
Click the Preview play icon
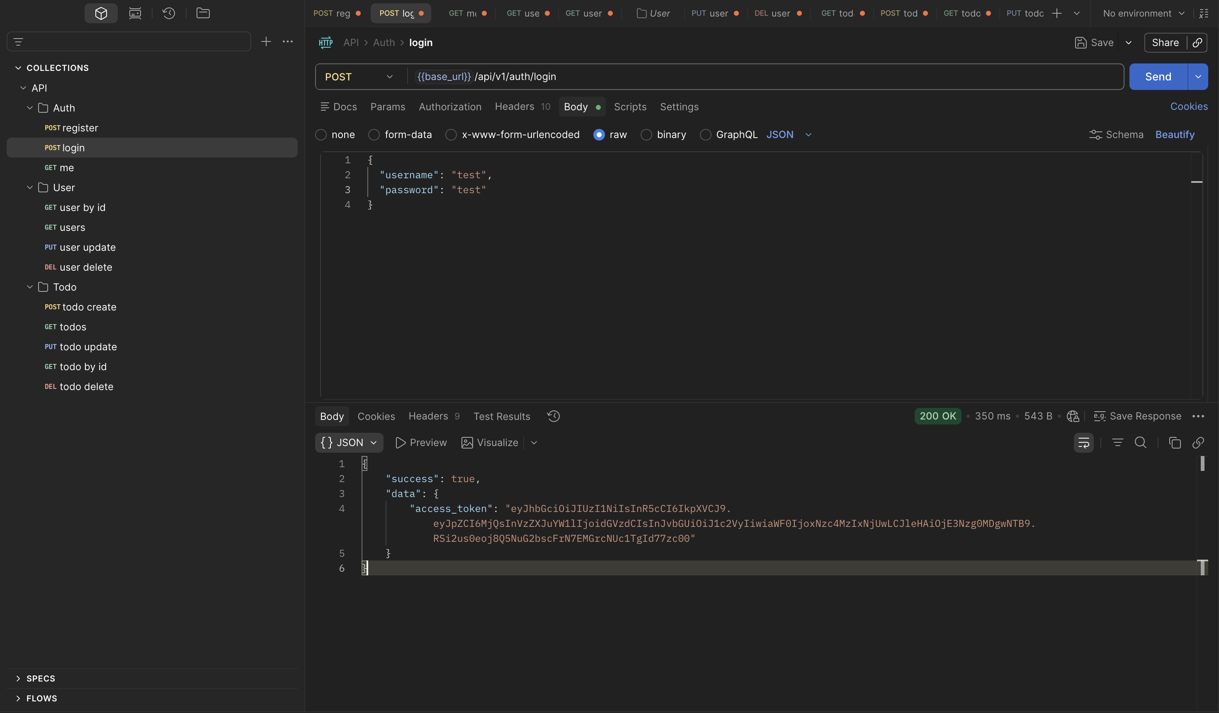pos(400,443)
